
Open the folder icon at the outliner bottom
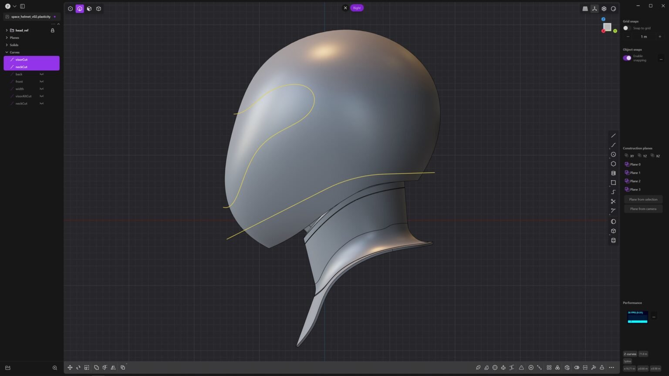8,368
